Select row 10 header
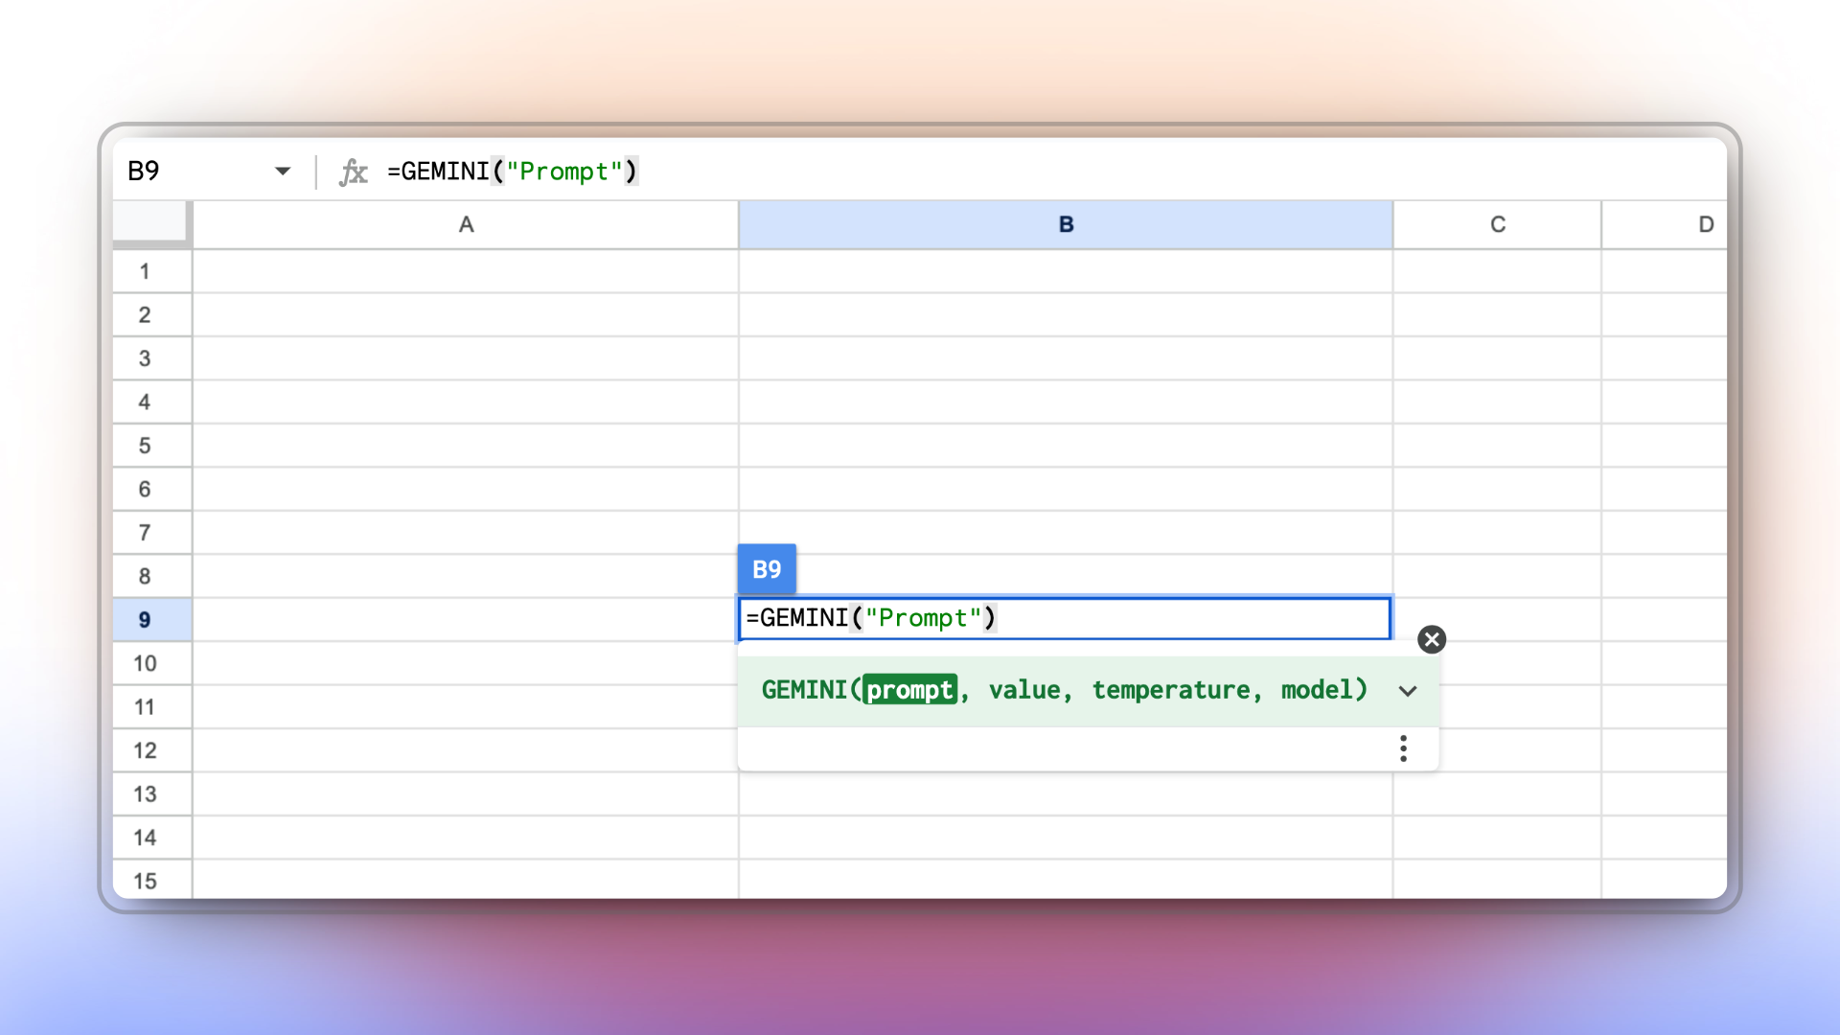 pyautogui.click(x=152, y=663)
